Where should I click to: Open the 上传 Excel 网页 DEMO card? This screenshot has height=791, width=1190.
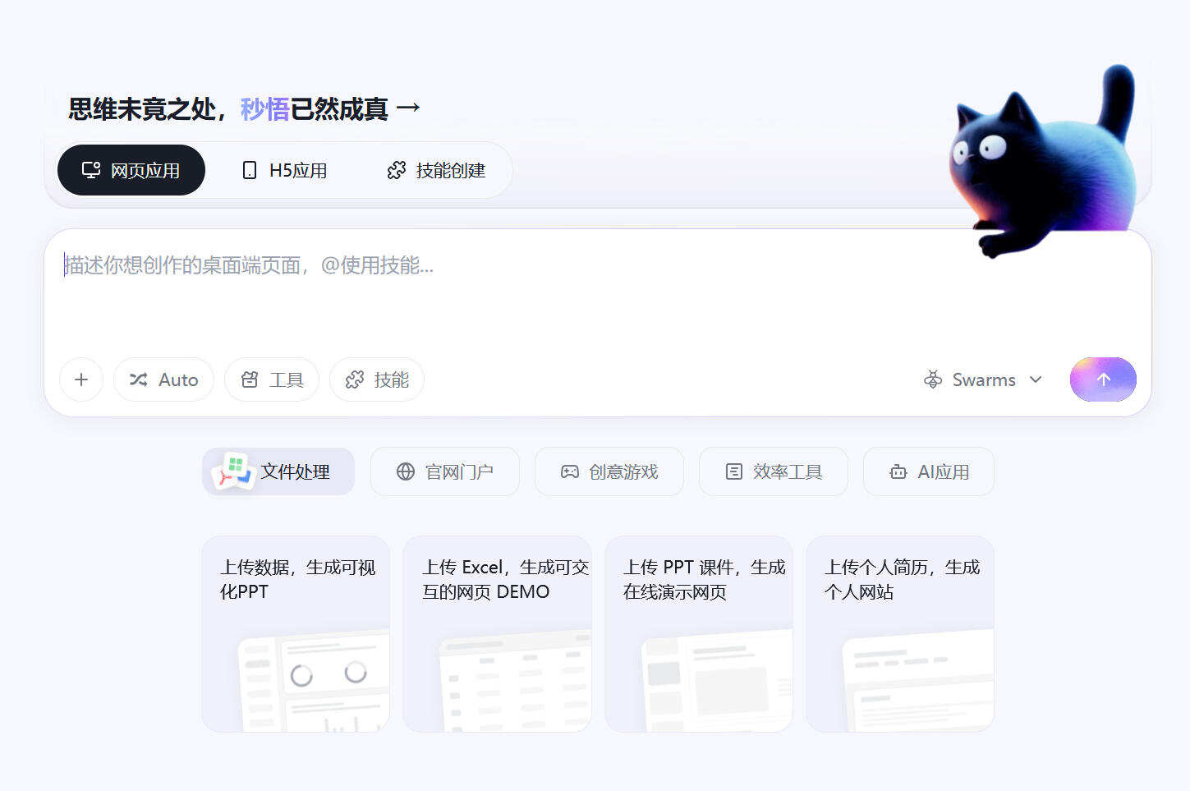click(x=497, y=633)
